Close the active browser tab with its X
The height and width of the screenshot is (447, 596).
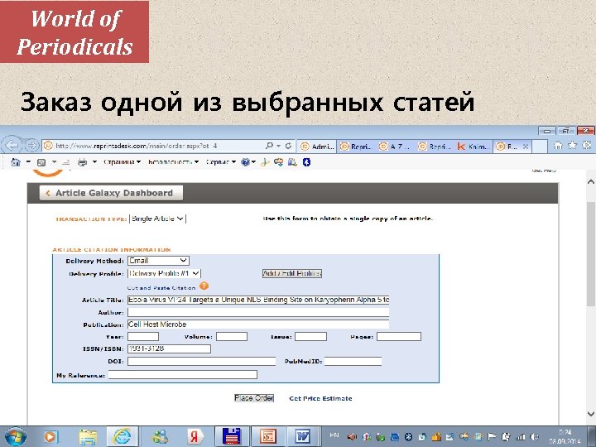(526, 147)
